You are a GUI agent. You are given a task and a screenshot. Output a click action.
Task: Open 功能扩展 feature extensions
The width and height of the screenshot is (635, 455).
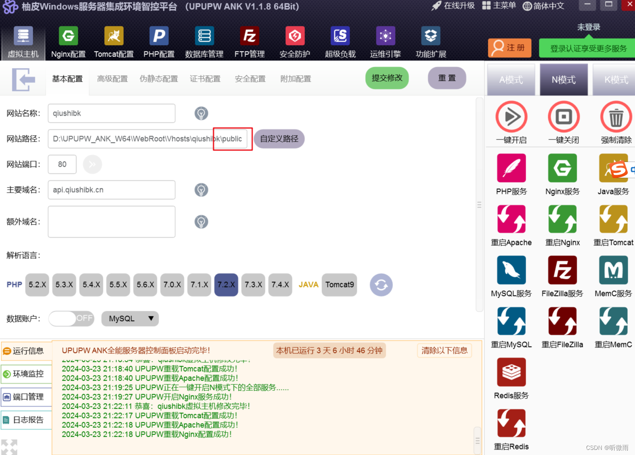430,42
